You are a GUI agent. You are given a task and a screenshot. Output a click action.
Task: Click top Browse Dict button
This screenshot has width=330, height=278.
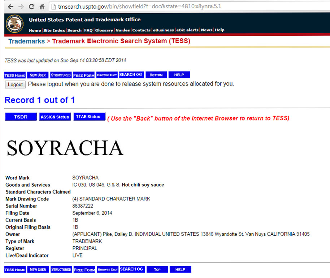click(107, 75)
